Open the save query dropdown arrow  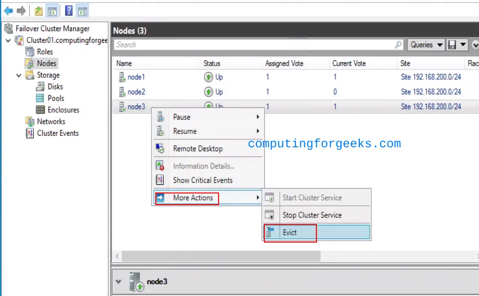pyautogui.click(x=463, y=45)
